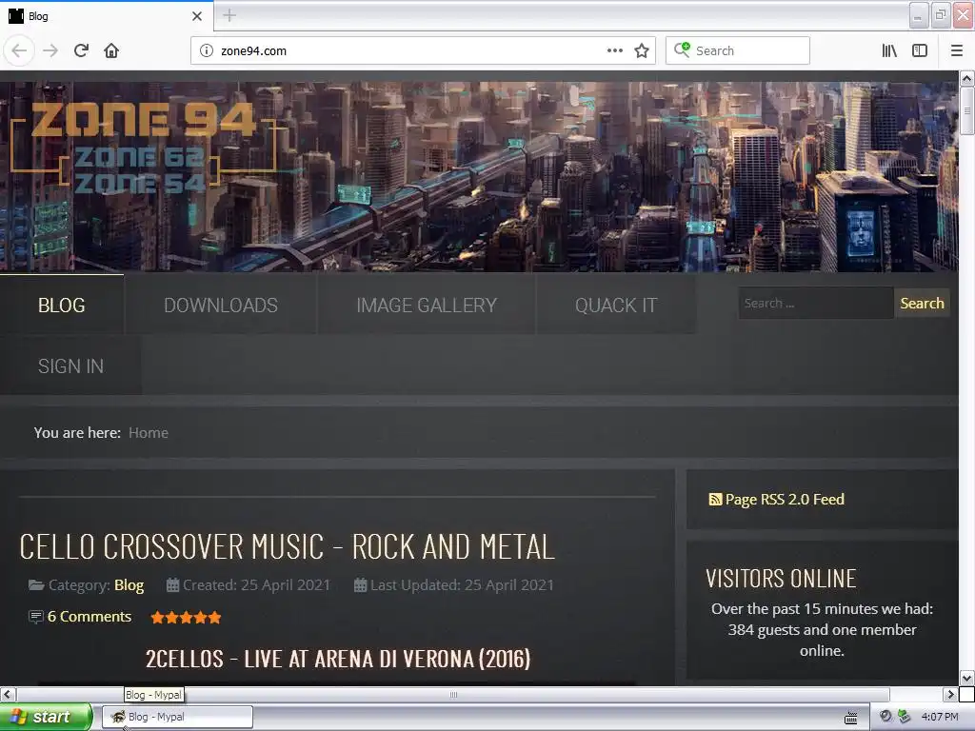
Task: Click the tray network icon
Action: 904,717
